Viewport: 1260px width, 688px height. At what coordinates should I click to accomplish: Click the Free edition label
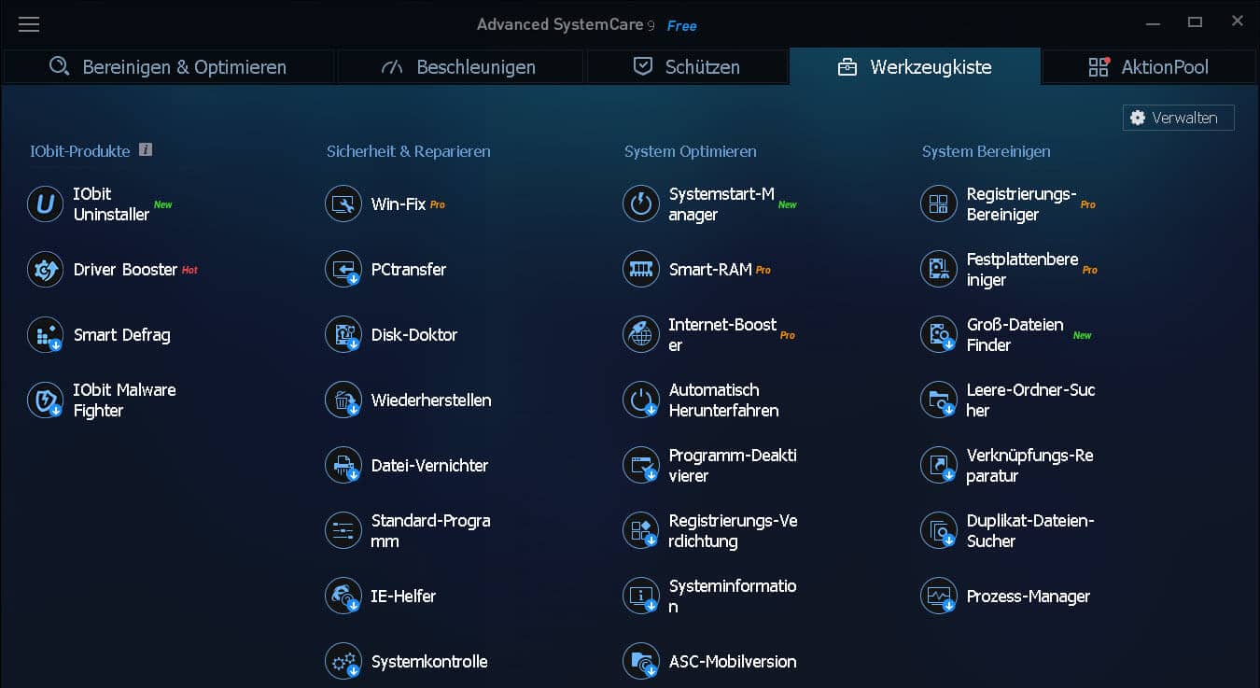click(681, 26)
